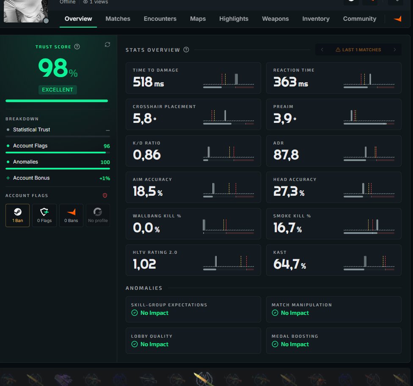
Task: Click the Time to Damage stat card
Action: (x=193, y=78)
